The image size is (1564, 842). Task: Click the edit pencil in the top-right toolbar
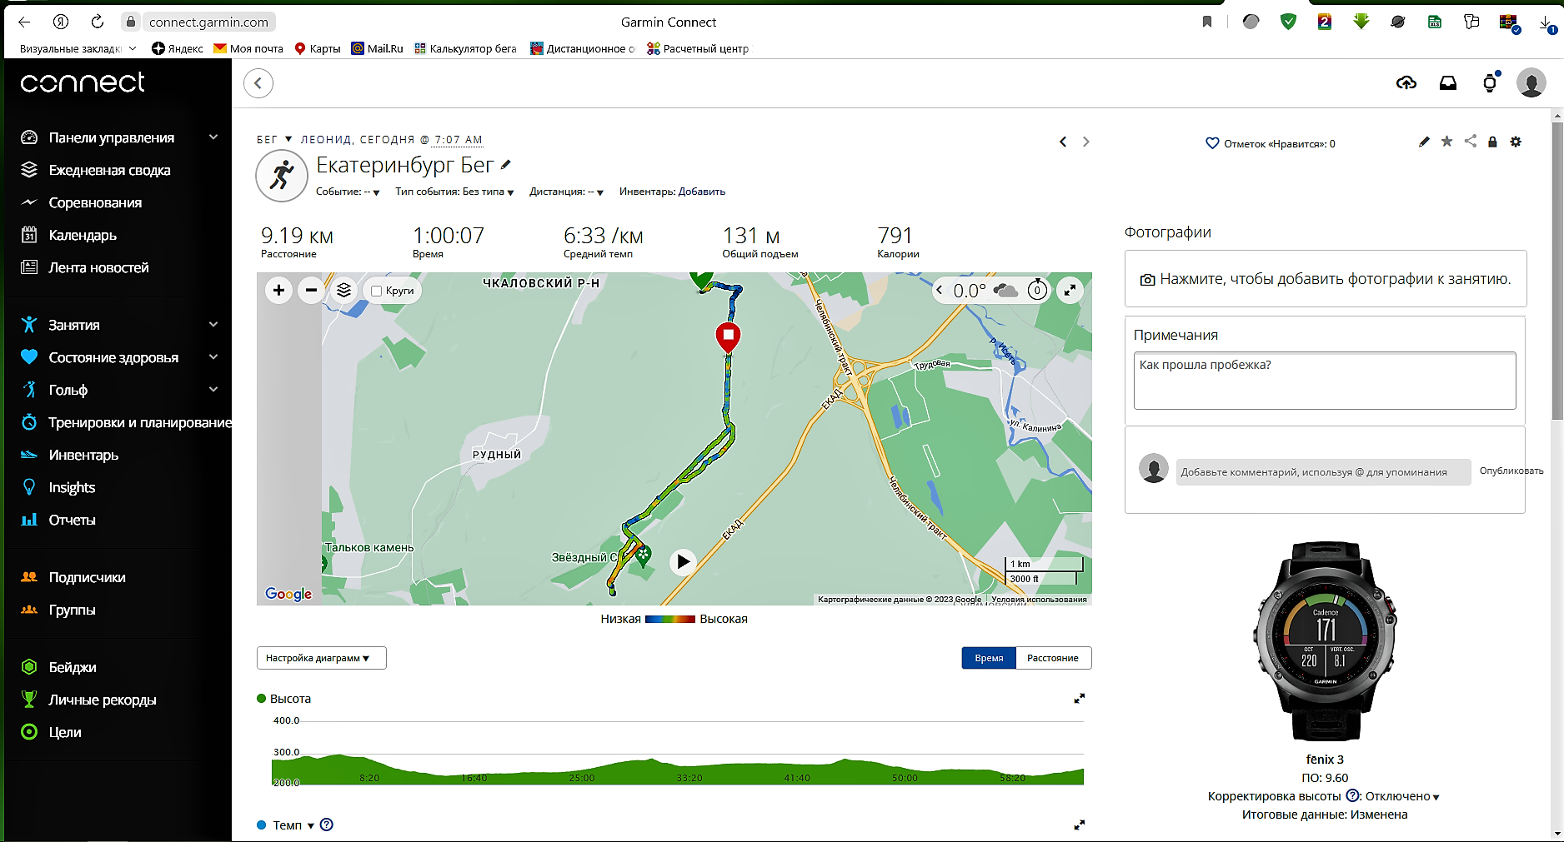tap(1424, 142)
